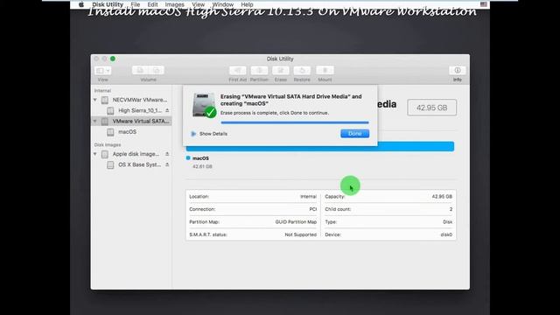Open the Images menu

coord(175,4)
